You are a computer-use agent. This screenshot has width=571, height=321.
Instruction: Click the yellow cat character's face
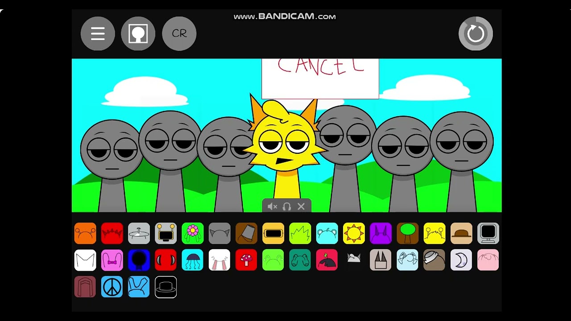[x=284, y=140]
